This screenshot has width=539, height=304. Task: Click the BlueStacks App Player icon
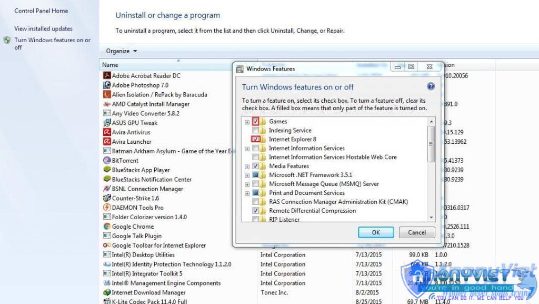(x=107, y=170)
